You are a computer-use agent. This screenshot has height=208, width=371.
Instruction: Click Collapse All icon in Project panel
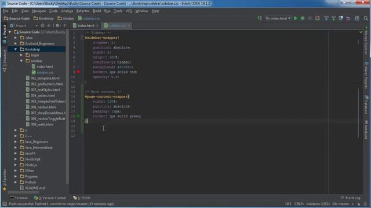coord(49,25)
